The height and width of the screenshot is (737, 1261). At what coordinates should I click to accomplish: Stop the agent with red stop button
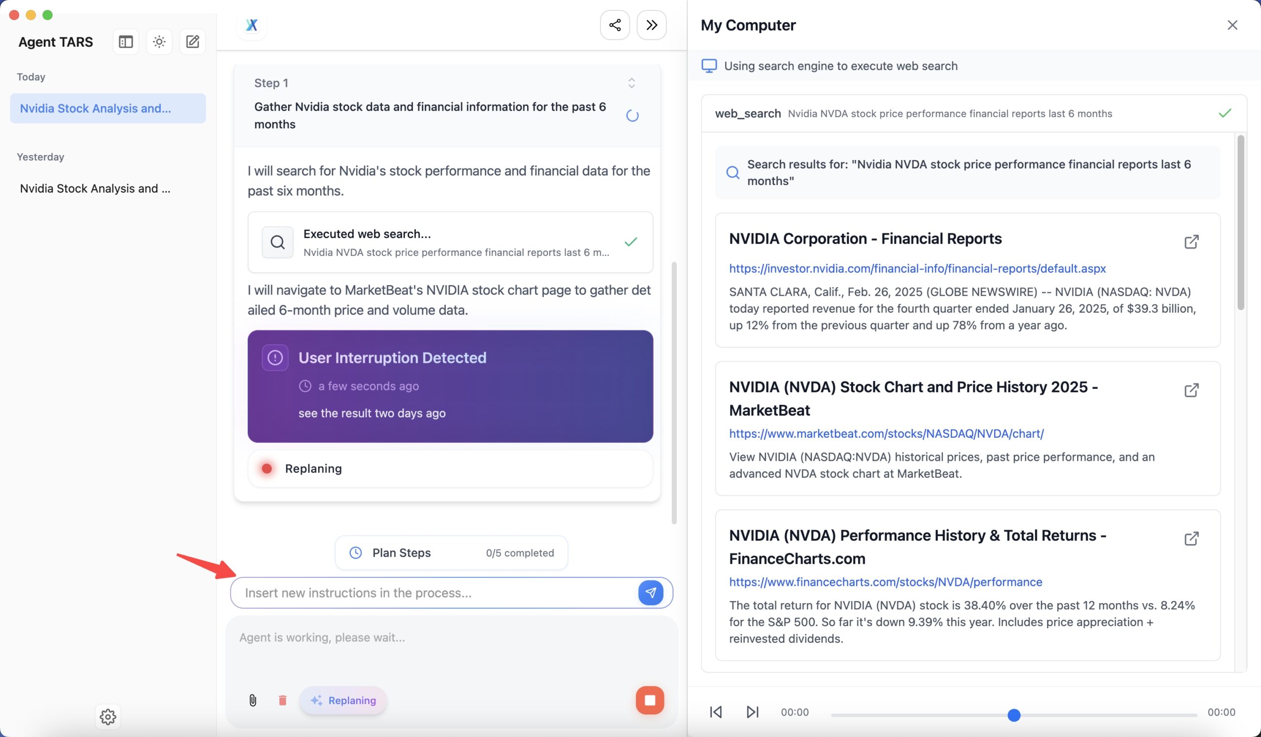pyautogui.click(x=650, y=700)
